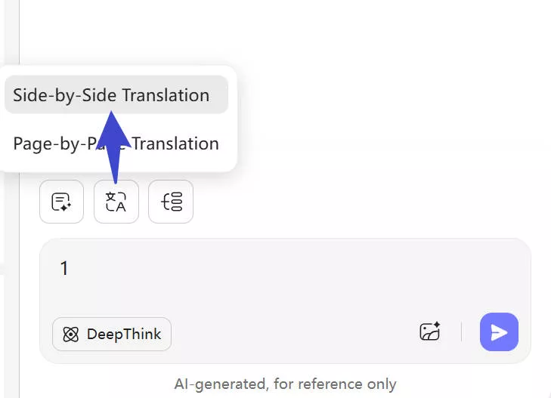Pick the highlighted Side-by-Side menu entry

[111, 95]
